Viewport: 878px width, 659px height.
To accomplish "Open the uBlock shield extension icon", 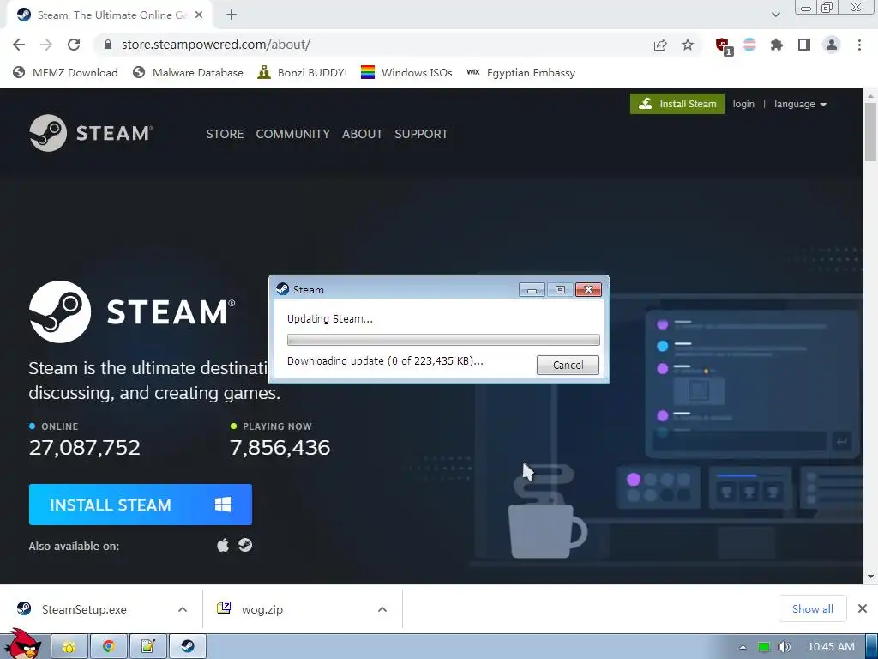I will pos(724,46).
